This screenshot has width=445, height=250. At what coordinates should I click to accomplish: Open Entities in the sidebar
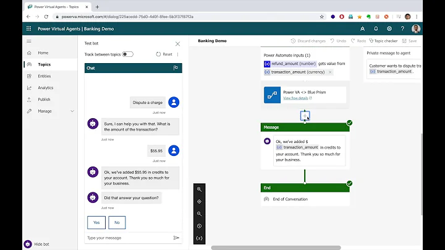pyautogui.click(x=44, y=76)
